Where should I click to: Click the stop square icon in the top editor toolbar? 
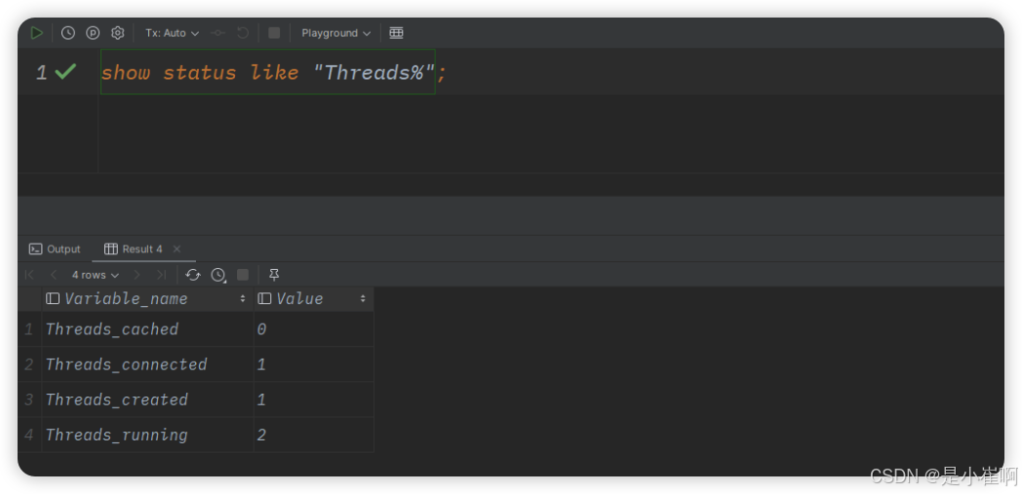click(x=274, y=32)
